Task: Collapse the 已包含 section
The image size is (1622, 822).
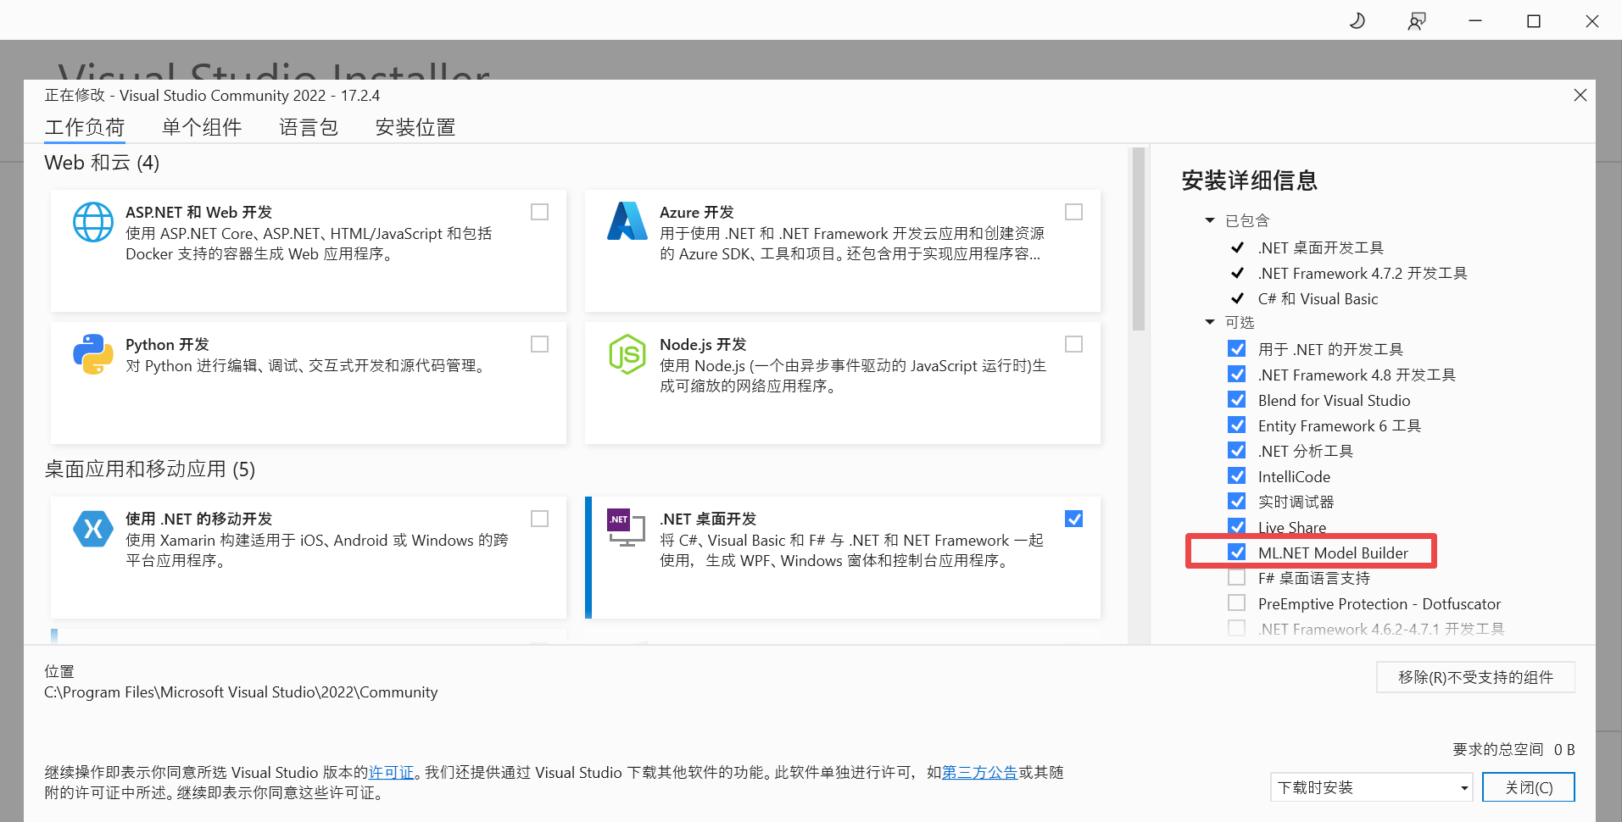Action: coord(1210,220)
